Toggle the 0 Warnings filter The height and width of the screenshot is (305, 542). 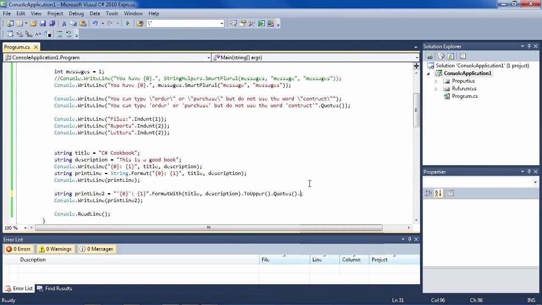(x=55, y=249)
